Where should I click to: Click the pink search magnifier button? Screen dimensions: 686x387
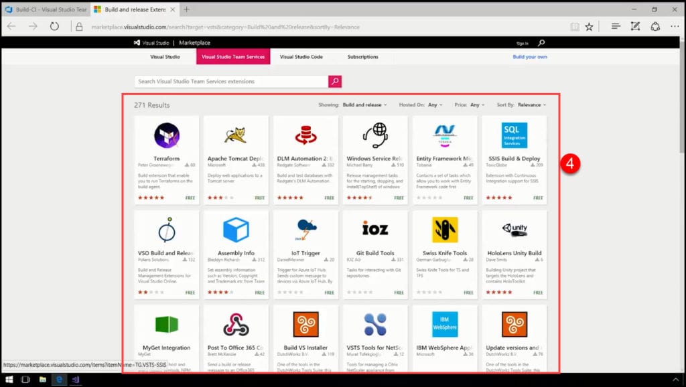pyautogui.click(x=335, y=81)
